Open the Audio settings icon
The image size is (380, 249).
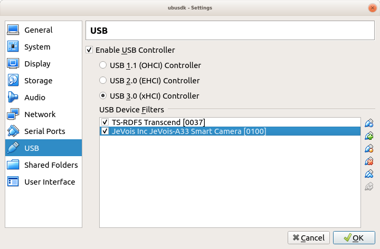[x=13, y=98]
